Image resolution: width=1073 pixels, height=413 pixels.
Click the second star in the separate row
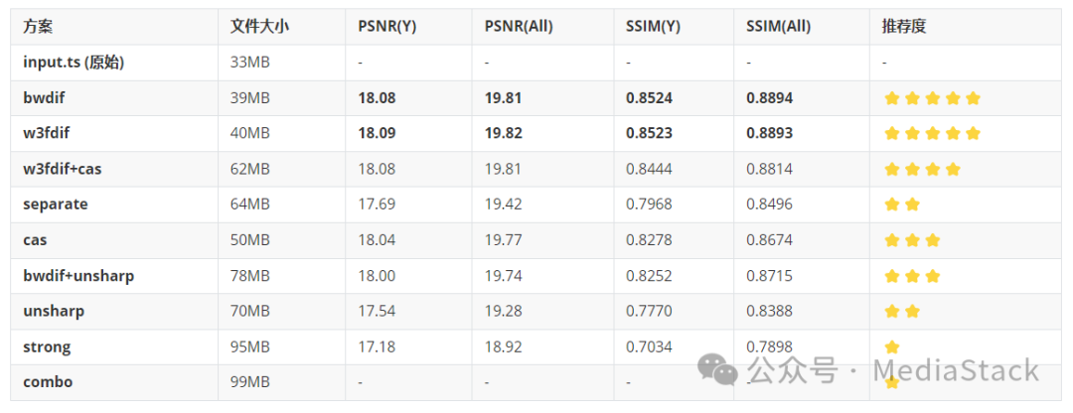[912, 205]
